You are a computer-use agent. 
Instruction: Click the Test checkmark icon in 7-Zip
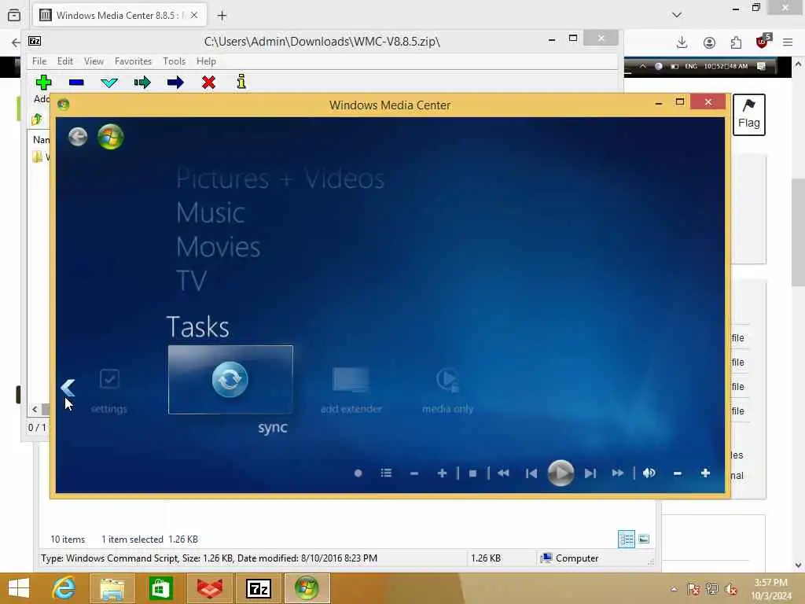pyautogui.click(x=109, y=82)
